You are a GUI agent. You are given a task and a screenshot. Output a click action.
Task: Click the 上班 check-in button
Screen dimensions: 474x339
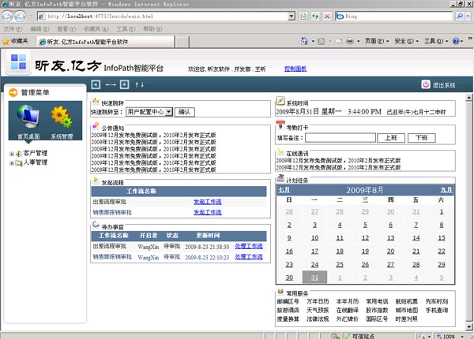point(391,138)
